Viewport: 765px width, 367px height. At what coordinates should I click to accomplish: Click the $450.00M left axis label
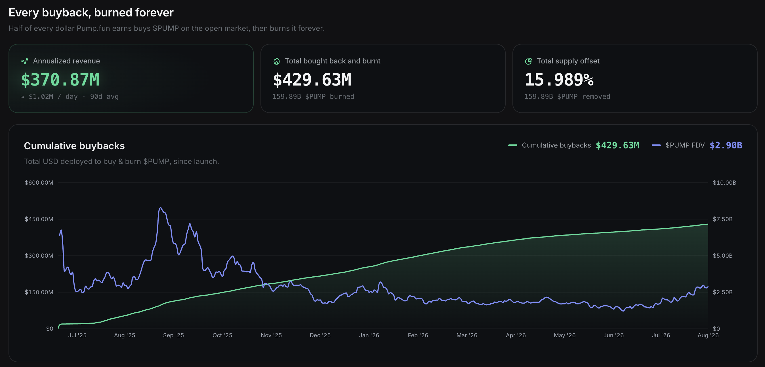39,219
